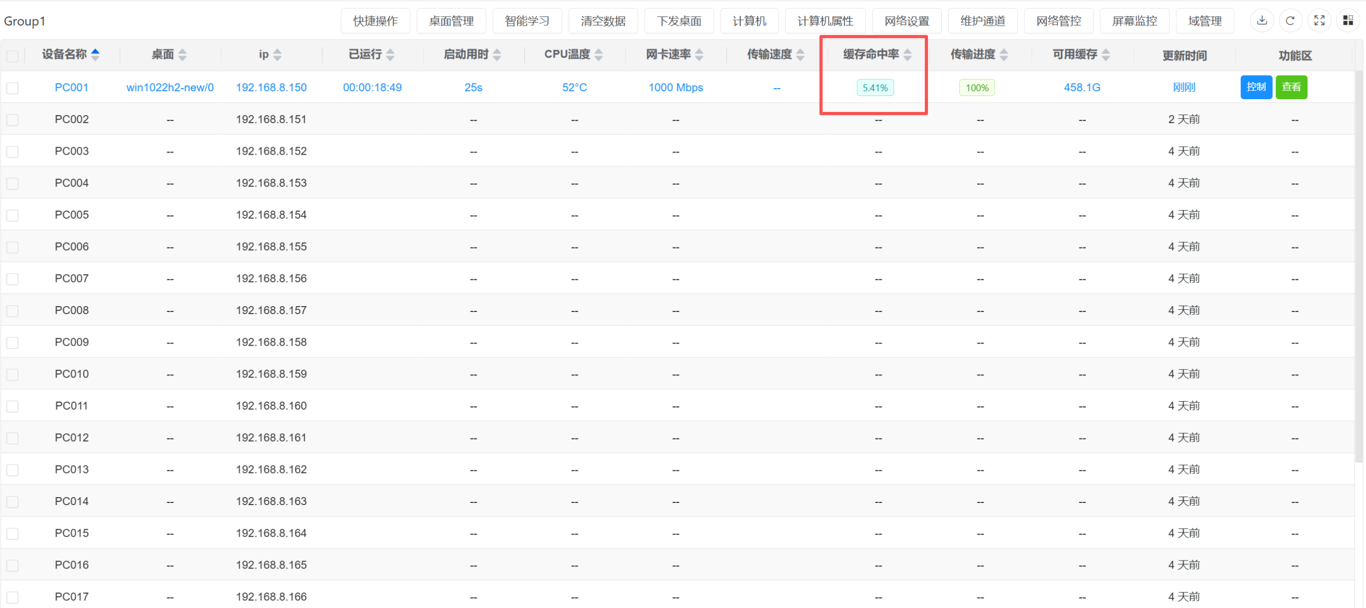Open the 网络设置 menu
Viewport: 1366px width, 608px height.
pos(907,21)
